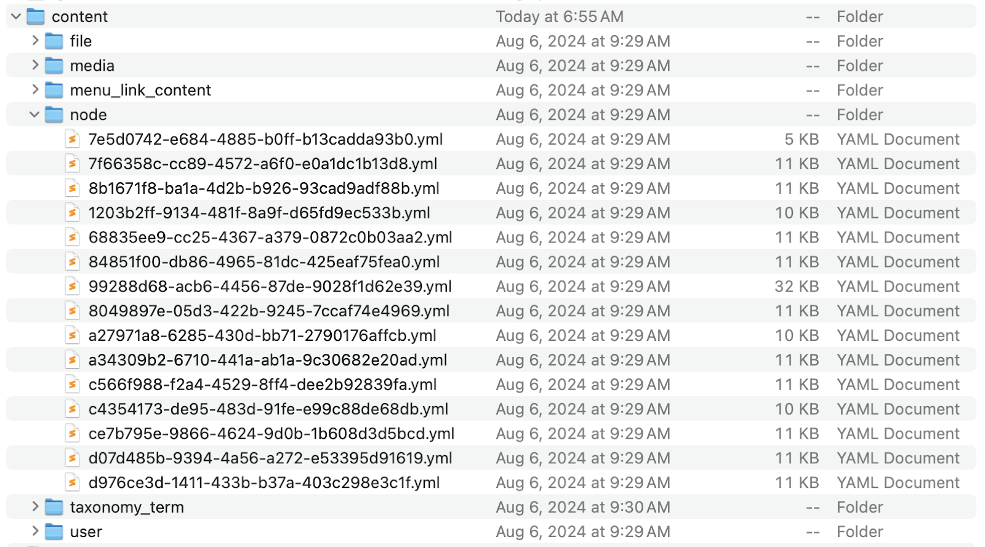Expand the taxonomy_term folder chevron
The height and width of the screenshot is (547, 985).
click(x=35, y=507)
